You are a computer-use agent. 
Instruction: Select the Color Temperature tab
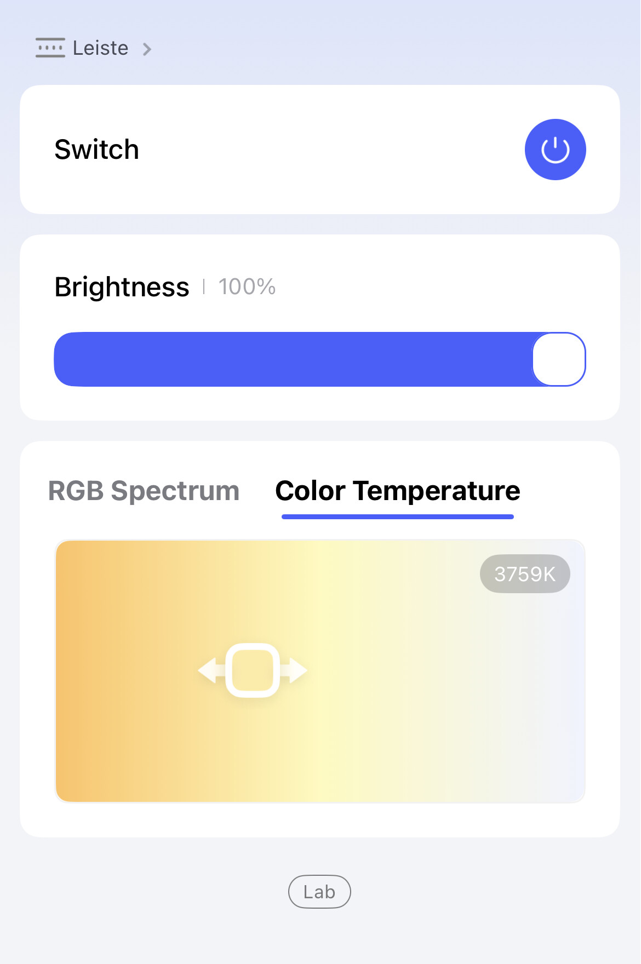(397, 491)
